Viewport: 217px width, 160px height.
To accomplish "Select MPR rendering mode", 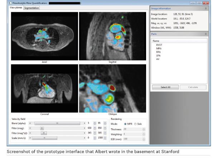I will click(x=125, y=123).
